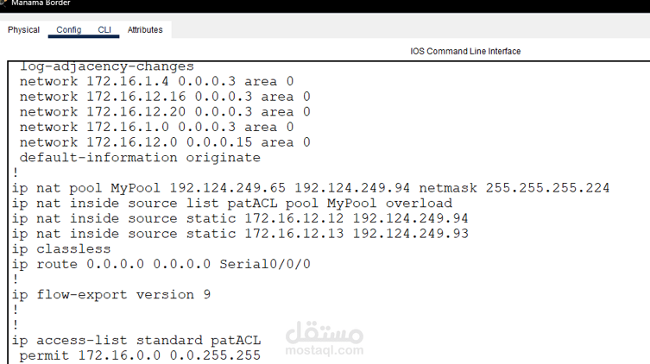The image size is (650, 364).
Task: Select the CLI tab
Action: click(104, 30)
